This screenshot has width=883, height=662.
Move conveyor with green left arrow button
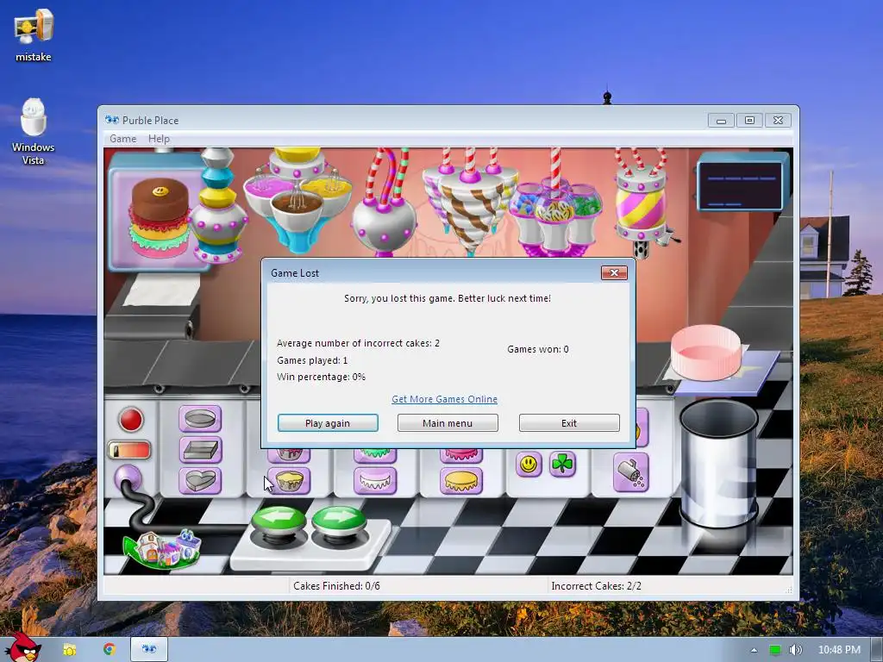pyautogui.click(x=279, y=520)
